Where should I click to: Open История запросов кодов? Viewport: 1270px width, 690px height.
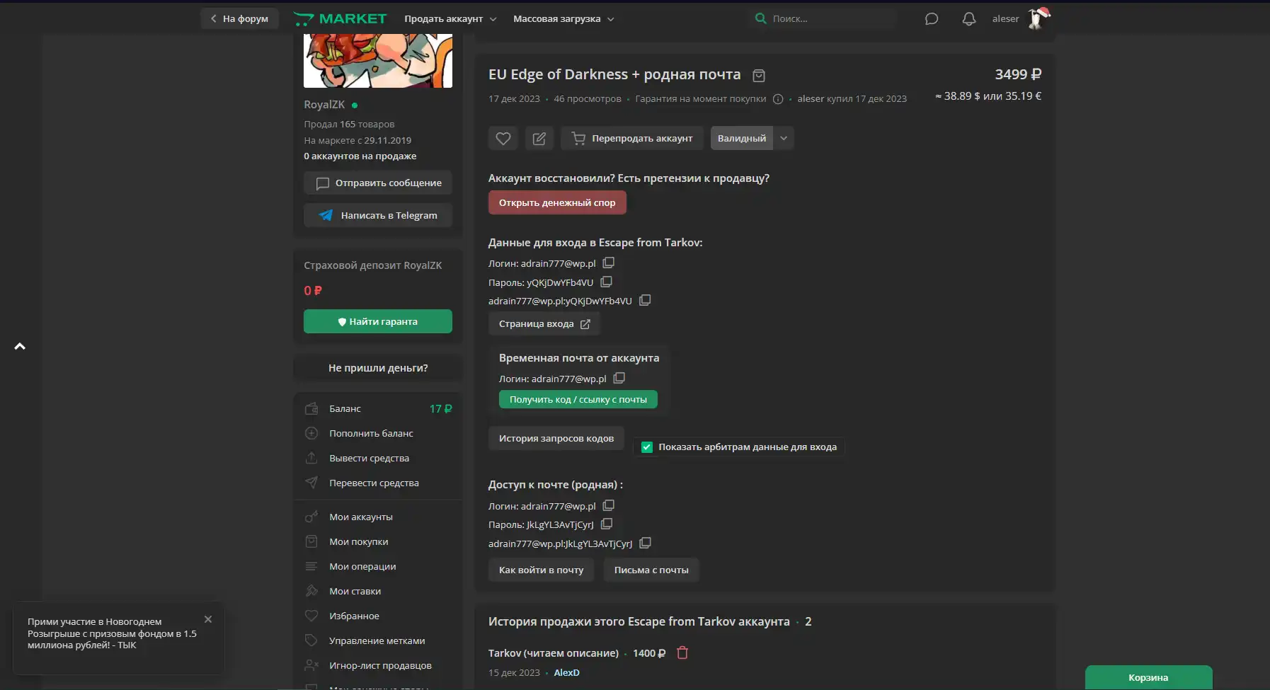(556, 438)
